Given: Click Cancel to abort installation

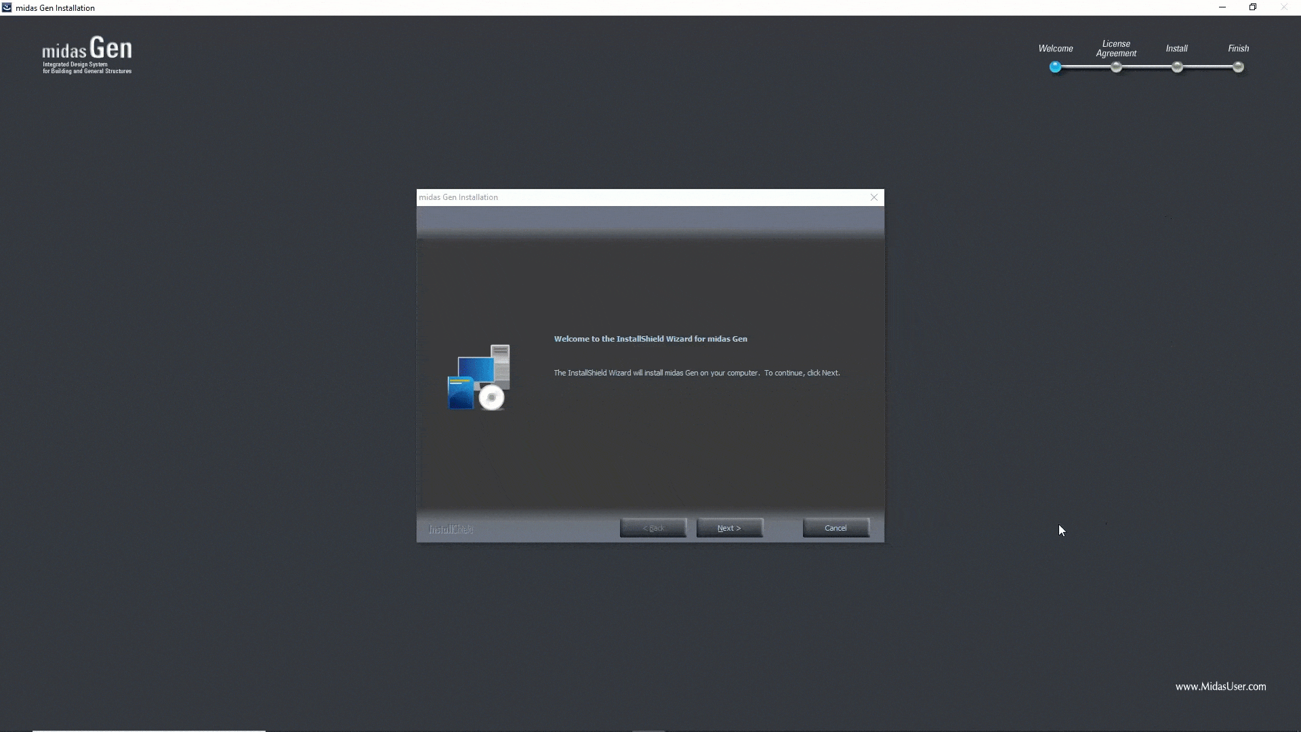Looking at the screenshot, I should pos(835,527).
